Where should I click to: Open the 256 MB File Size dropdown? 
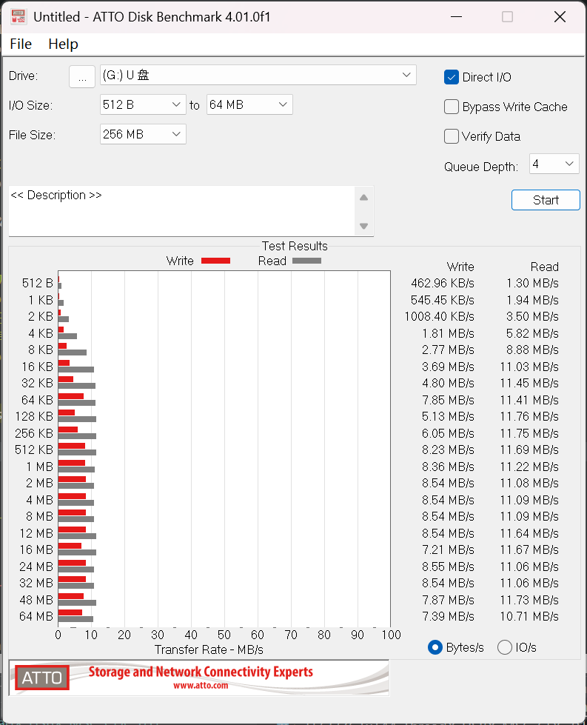click(x=143, y=134)
